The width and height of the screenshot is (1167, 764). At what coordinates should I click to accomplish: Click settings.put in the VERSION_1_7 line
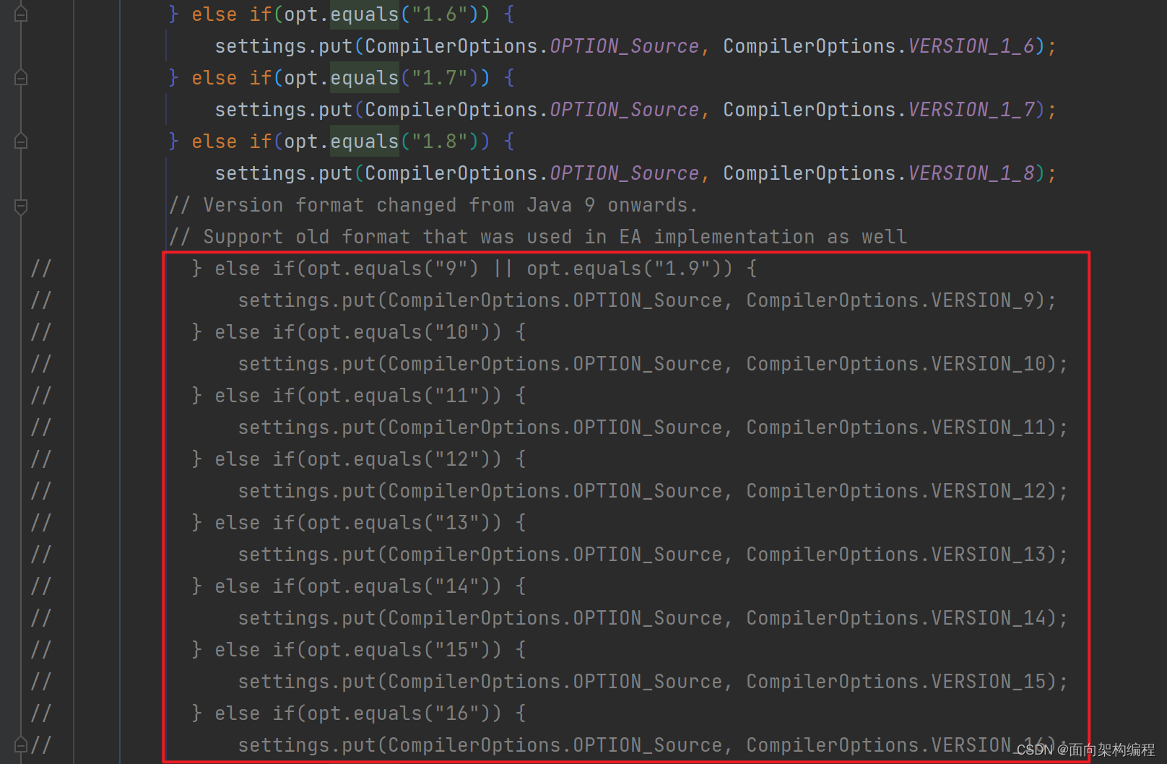[284, 110]
